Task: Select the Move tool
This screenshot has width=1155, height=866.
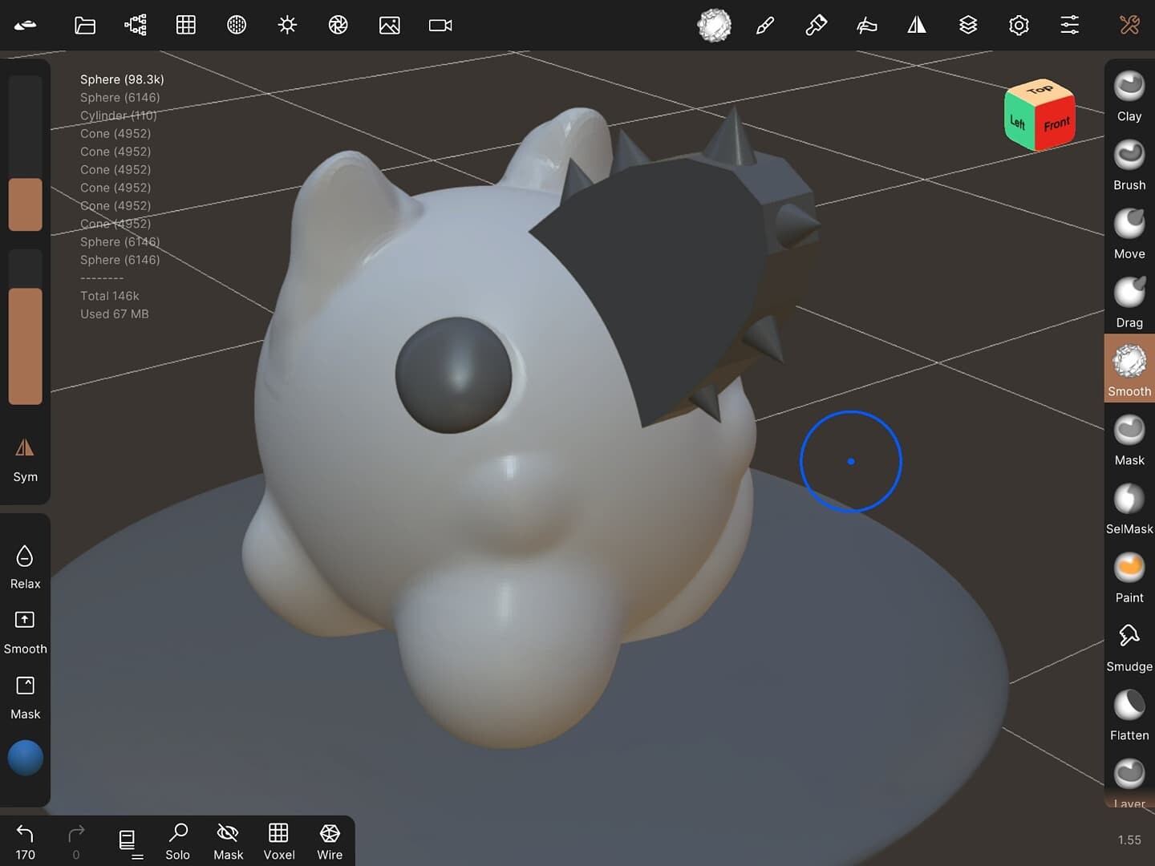Action: (1129, 229)
